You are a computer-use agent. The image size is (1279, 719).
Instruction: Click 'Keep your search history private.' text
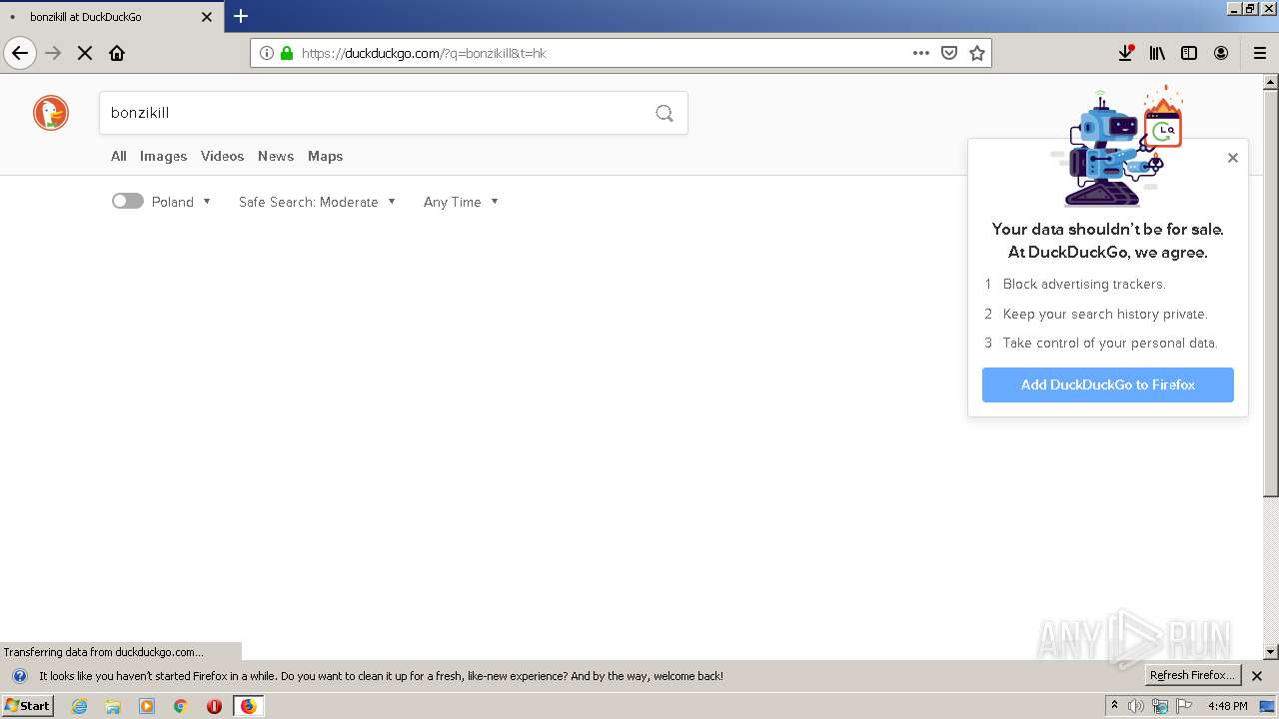click(1105, 314)
